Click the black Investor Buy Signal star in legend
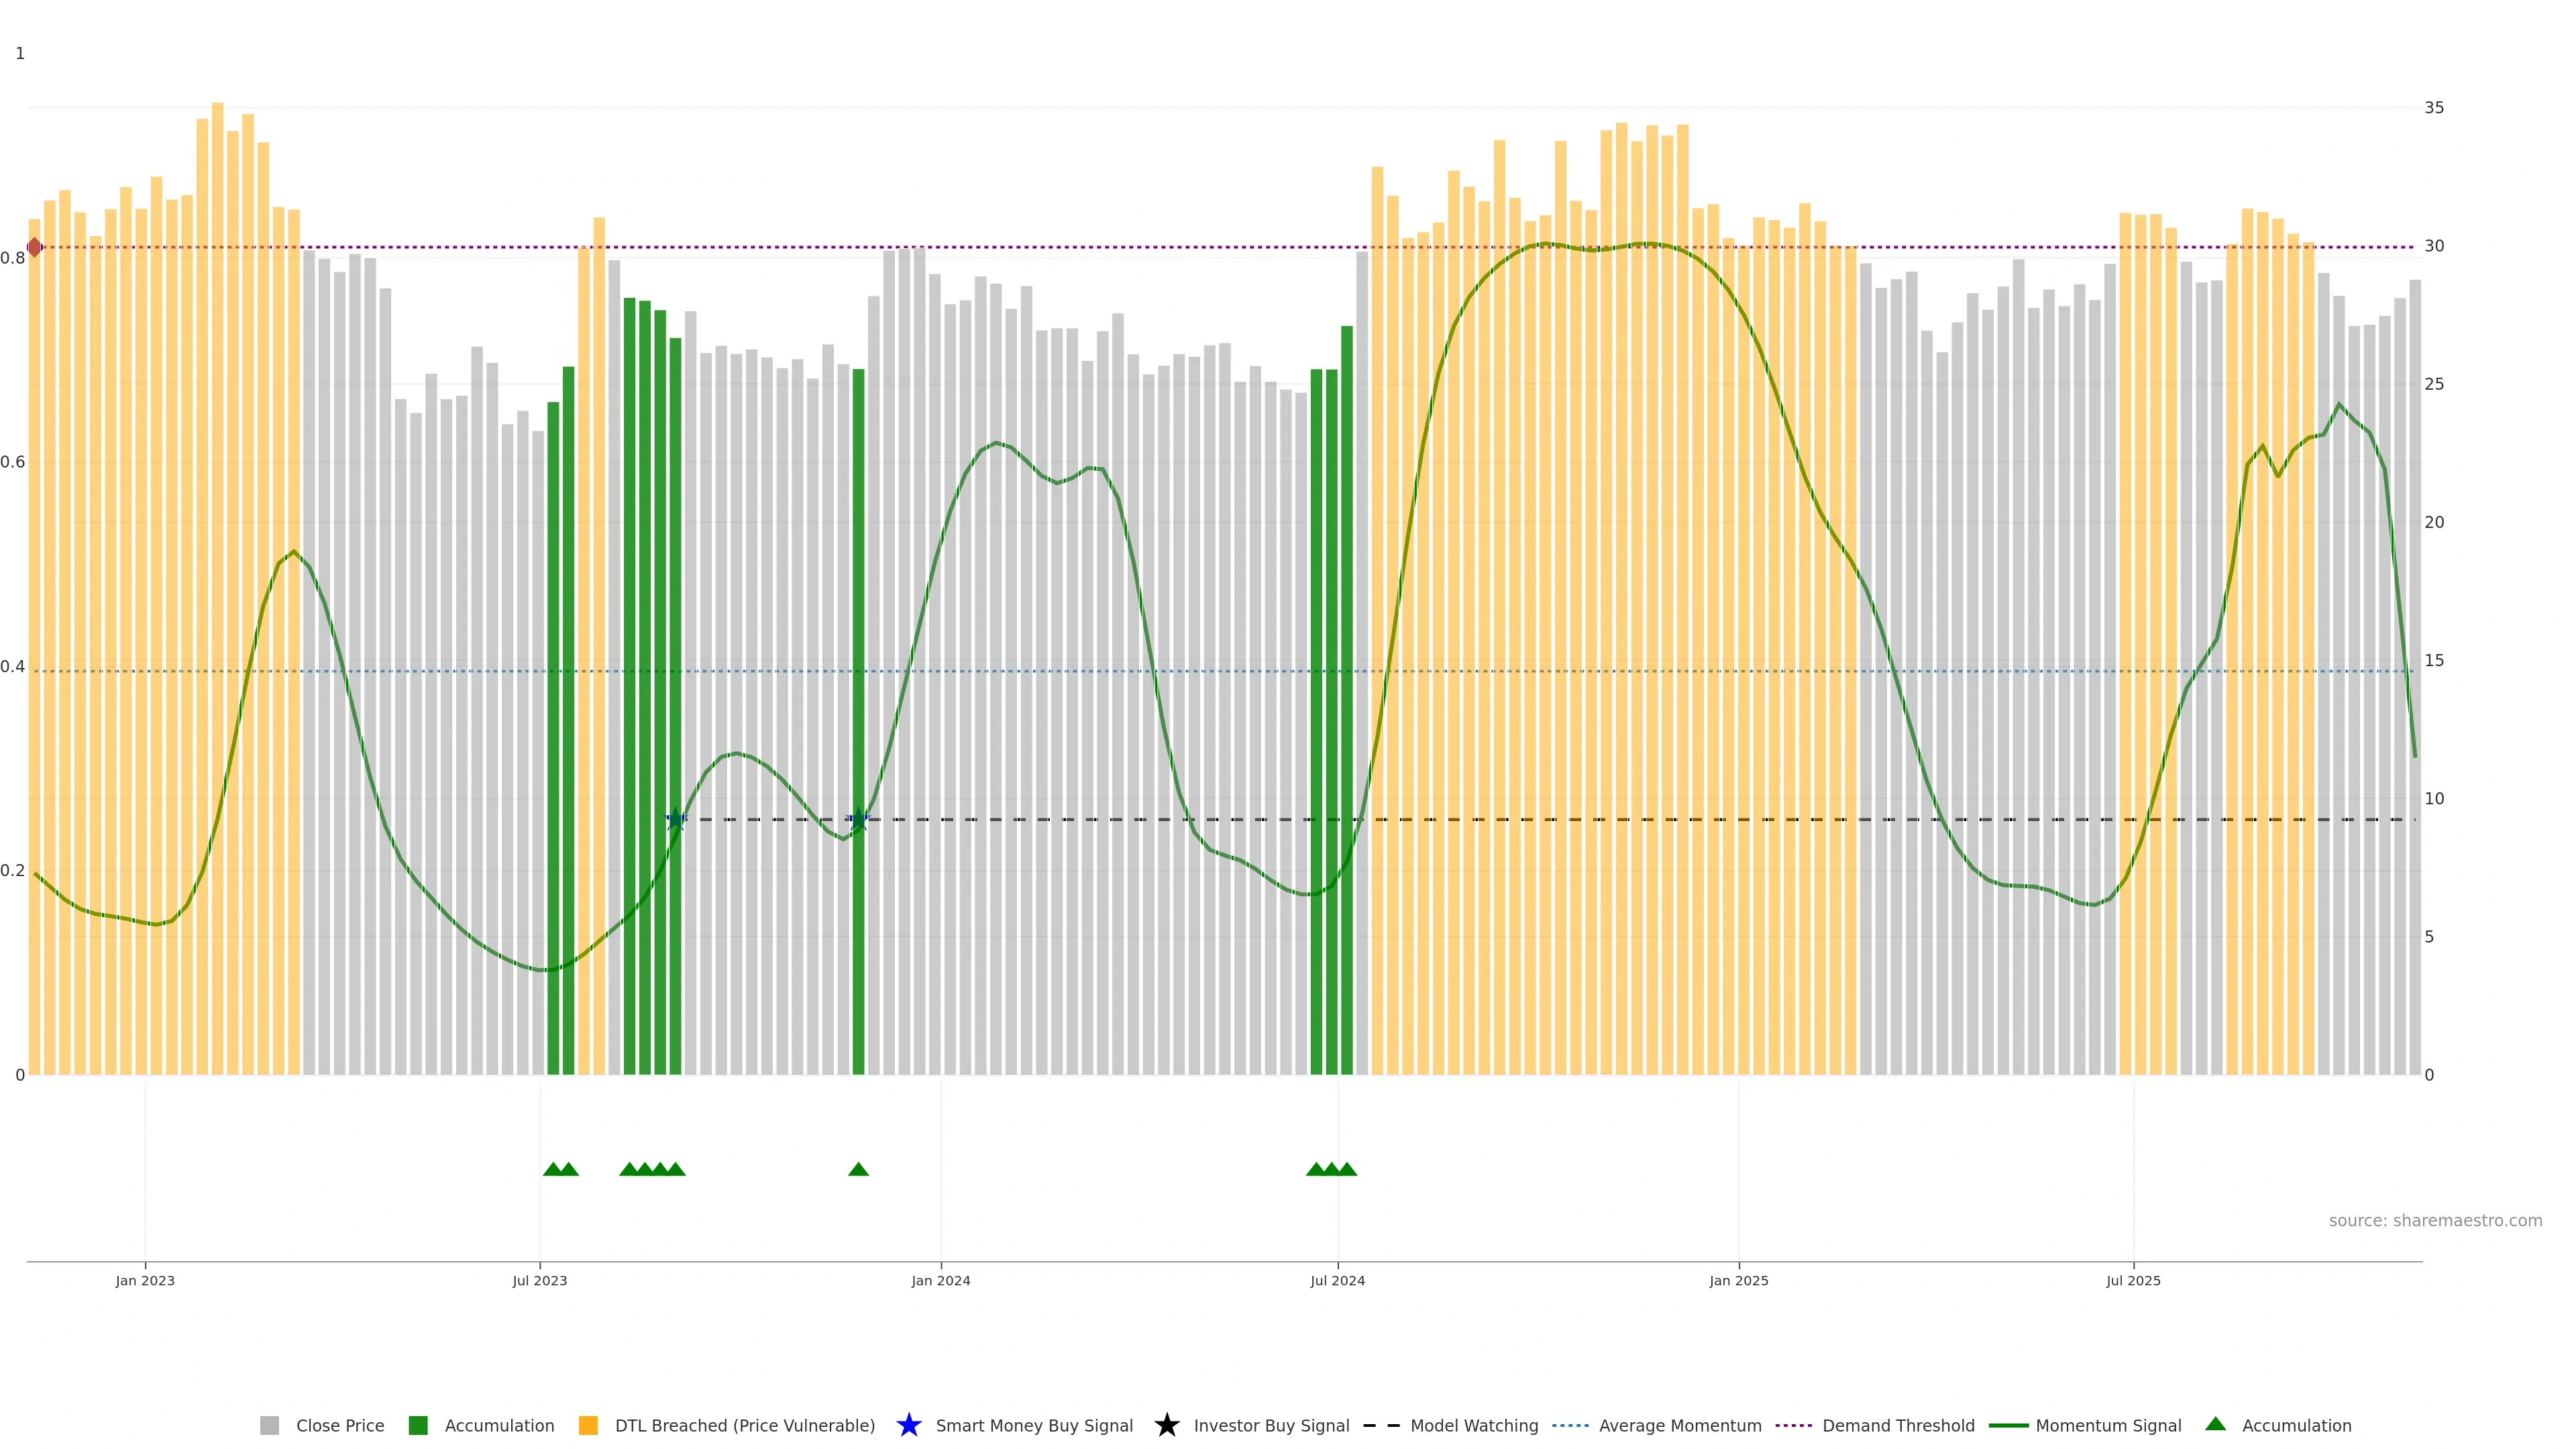The image size is (2576, 1449). point(1166,1425)
